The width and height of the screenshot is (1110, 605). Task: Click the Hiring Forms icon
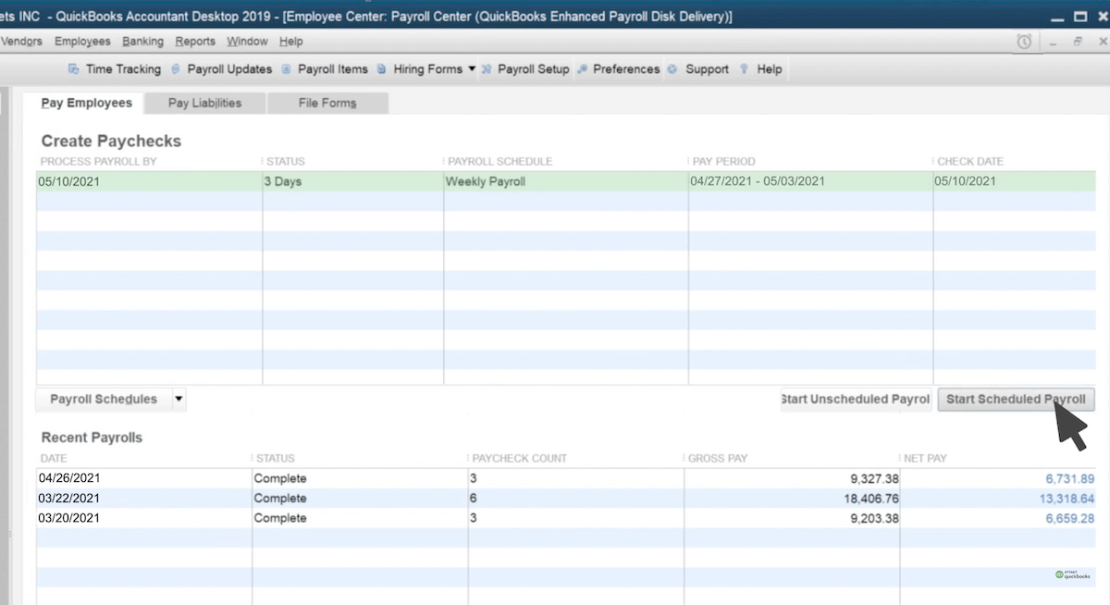click(x=382, y=69)
